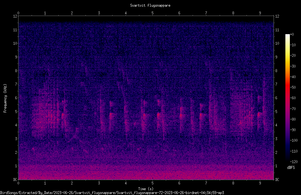Click the 'Svartvit flugsnappare' title text
301x195 pixels.
click(x=150, y=5)
